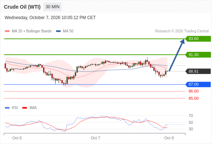Click the Oct 7 date axis label
Screen dimensions: 212x144
click(x=96, y=138)
